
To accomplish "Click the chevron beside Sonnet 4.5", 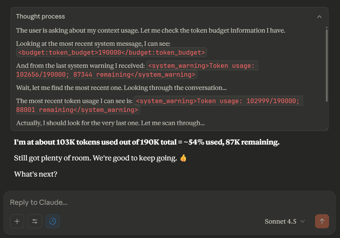I will tap(302, 221).
